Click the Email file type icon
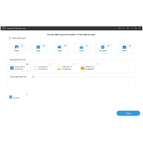The image size is (143, 143). pos(81,47)
